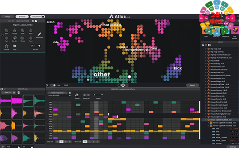Viewport: 239px width, 162px height.
Task: Select radio dot left of knobs
Action: click(x=2, y=35)
